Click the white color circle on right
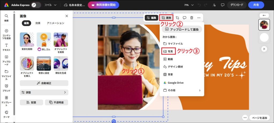This screenshot has height=123, width=274. point(264,38)
